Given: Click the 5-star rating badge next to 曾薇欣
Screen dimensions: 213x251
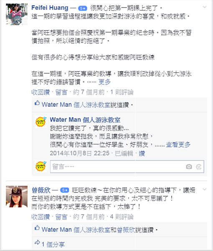Looking at the screenshot, I should coord(65,190).
